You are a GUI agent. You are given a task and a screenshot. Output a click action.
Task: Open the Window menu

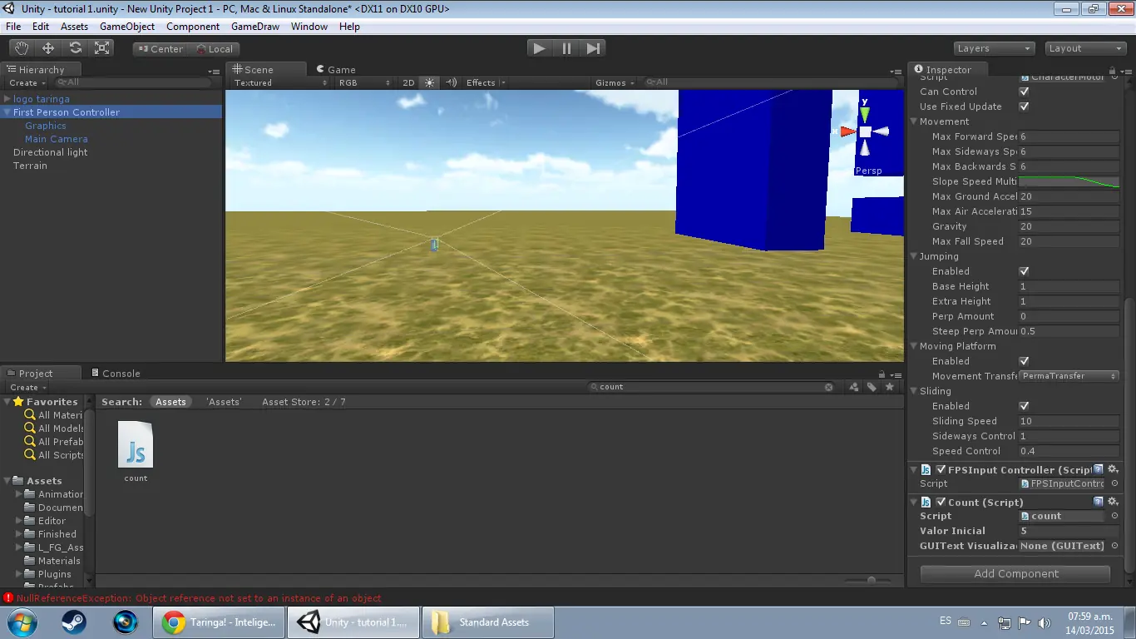coord(309,27)
